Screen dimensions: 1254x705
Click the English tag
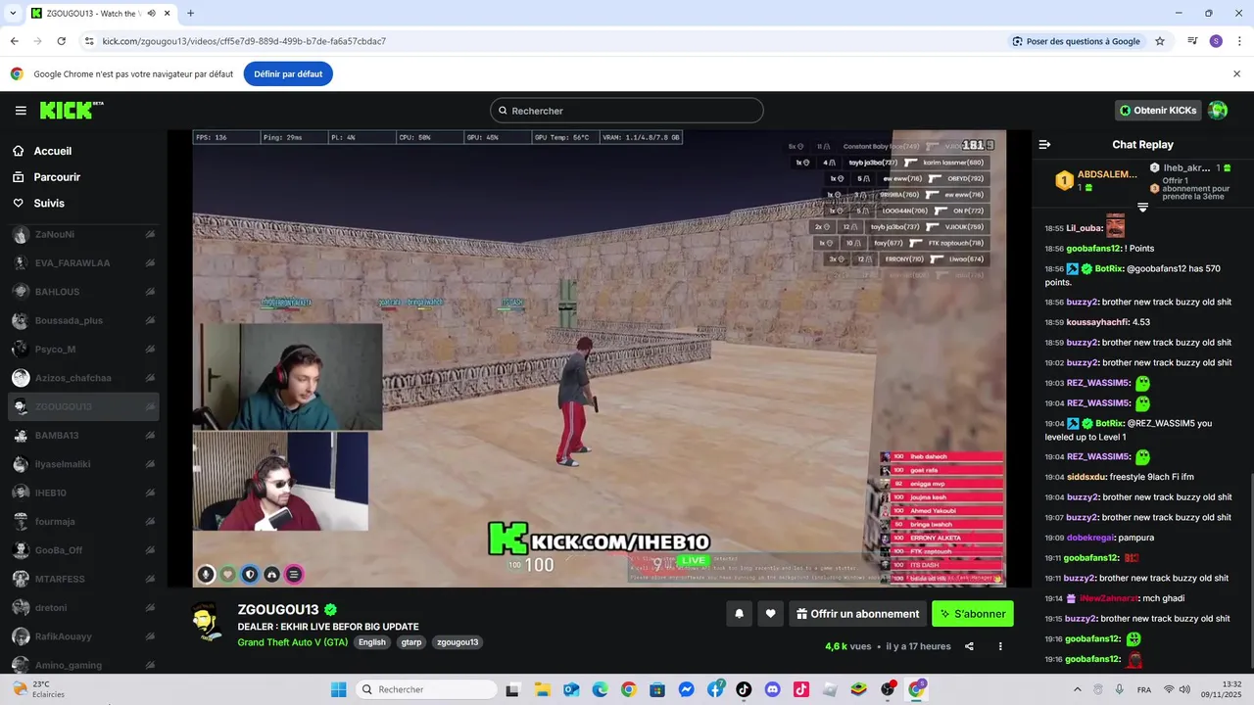coord(372,642)
